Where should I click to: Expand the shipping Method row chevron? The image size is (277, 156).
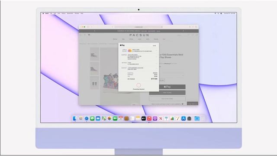pos(156,64)
